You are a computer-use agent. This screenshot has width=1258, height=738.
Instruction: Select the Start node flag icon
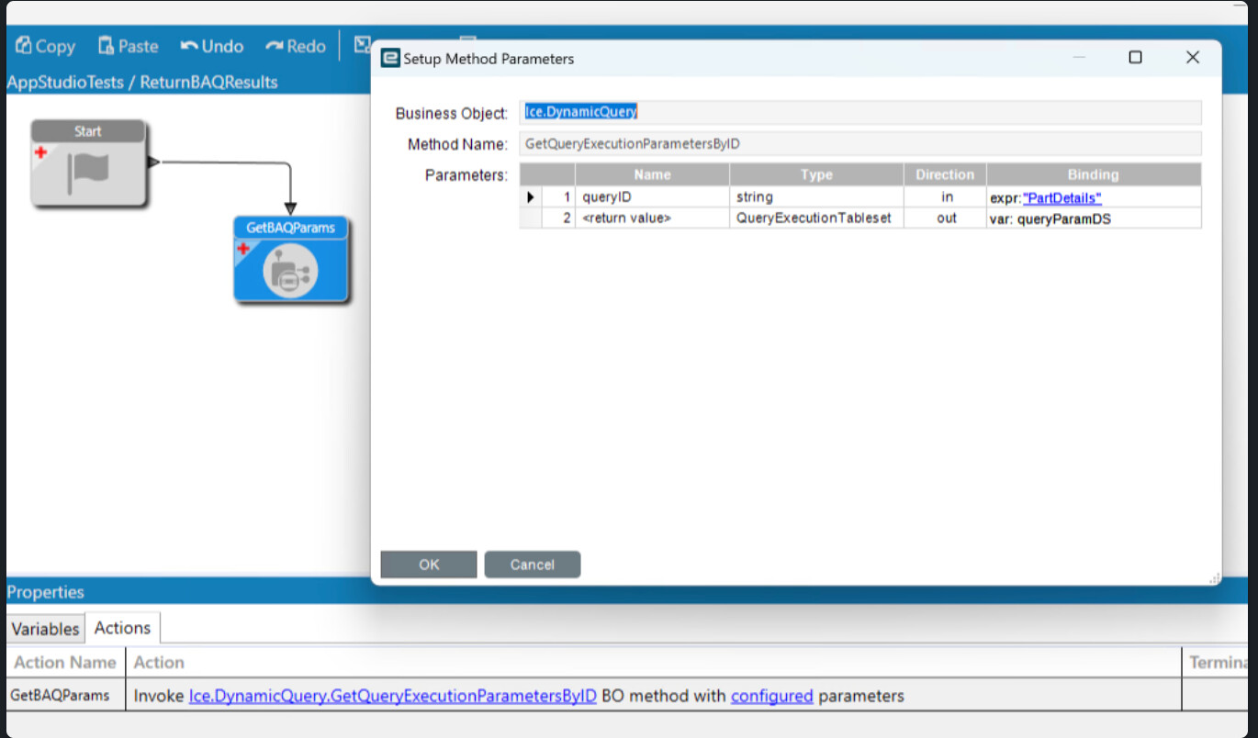click(x=89, y=173)
